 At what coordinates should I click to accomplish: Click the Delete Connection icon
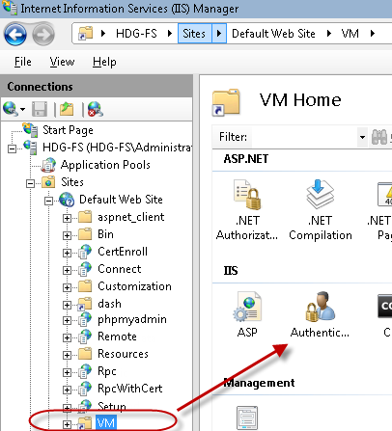(96, 109)
